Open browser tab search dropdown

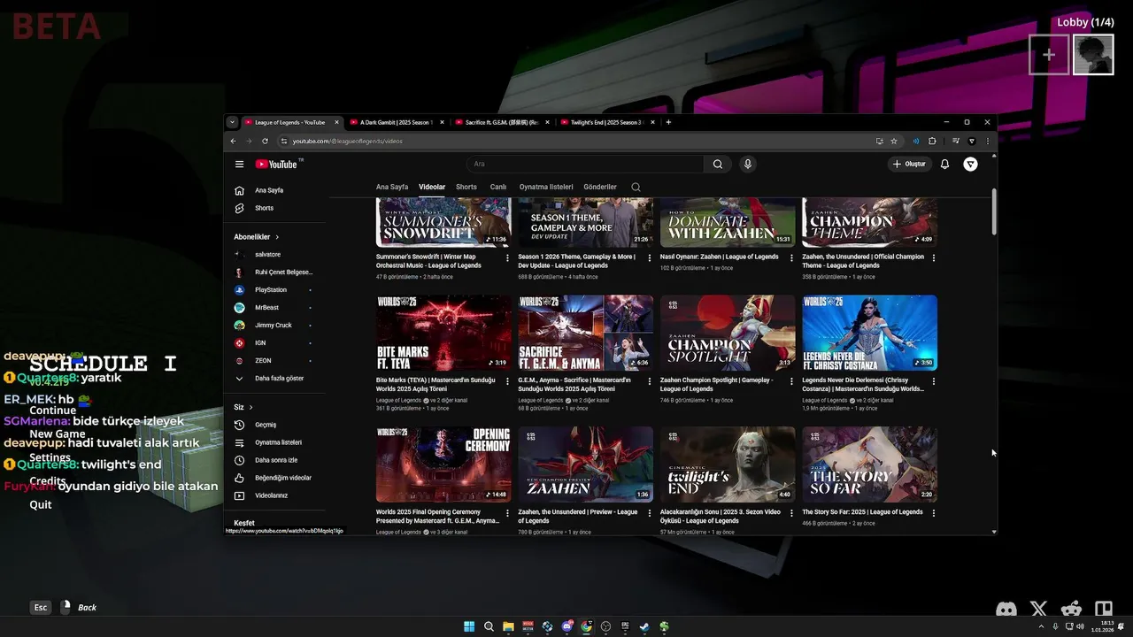(232, 122)
